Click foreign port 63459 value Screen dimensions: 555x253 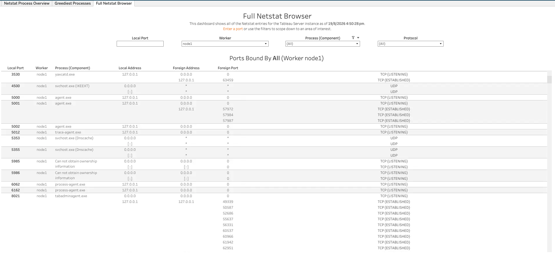pos(228,80)
